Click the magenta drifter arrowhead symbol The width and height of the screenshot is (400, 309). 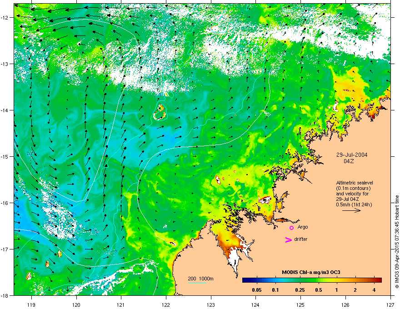coord(288,239)
